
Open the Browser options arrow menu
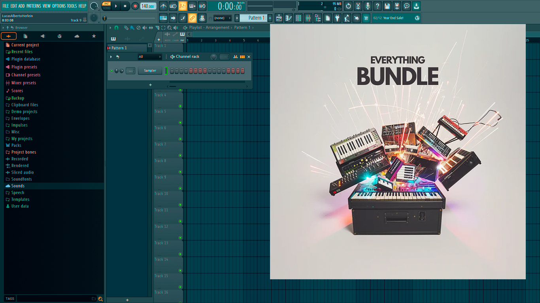point(3,28)
